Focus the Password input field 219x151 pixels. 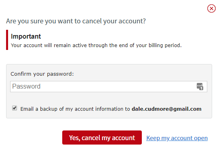[x=109, y=87]
